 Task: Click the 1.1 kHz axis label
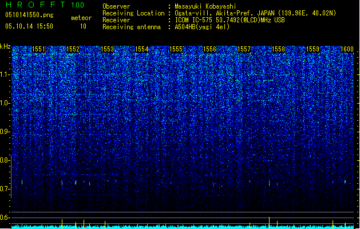click(x=5, y=74)
